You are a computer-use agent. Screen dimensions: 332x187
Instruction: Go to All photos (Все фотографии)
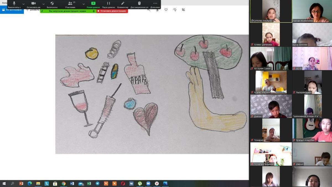[x=12, y=10]
